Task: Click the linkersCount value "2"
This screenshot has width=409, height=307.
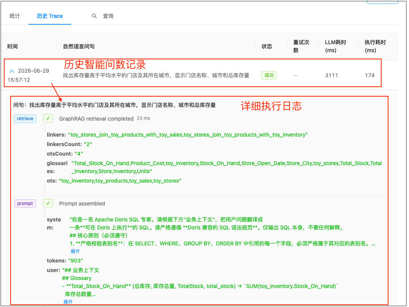Action: 88,144
